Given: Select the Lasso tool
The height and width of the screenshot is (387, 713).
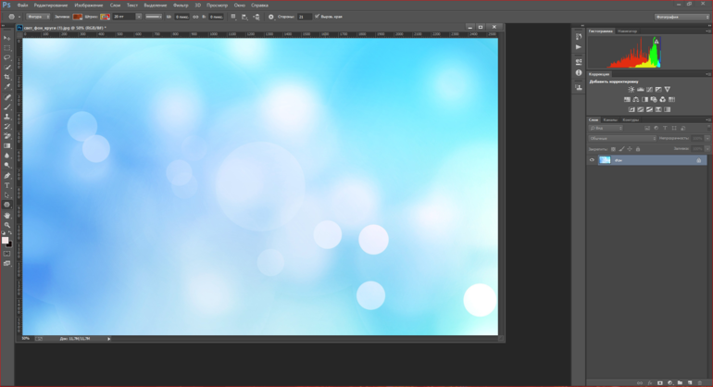Looking at the screenshot, I should pyautogui.click(x=7, y=57).
